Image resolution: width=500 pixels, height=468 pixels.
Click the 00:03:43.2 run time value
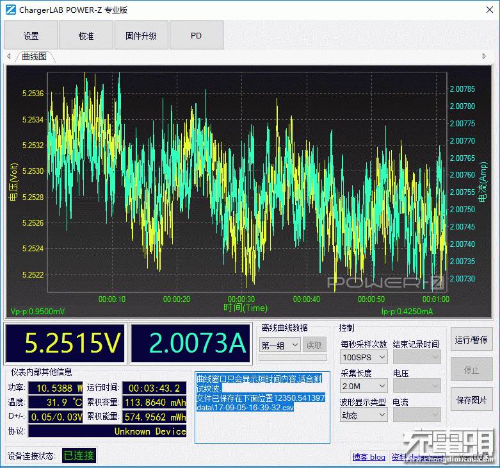click(x=154, y=388)
